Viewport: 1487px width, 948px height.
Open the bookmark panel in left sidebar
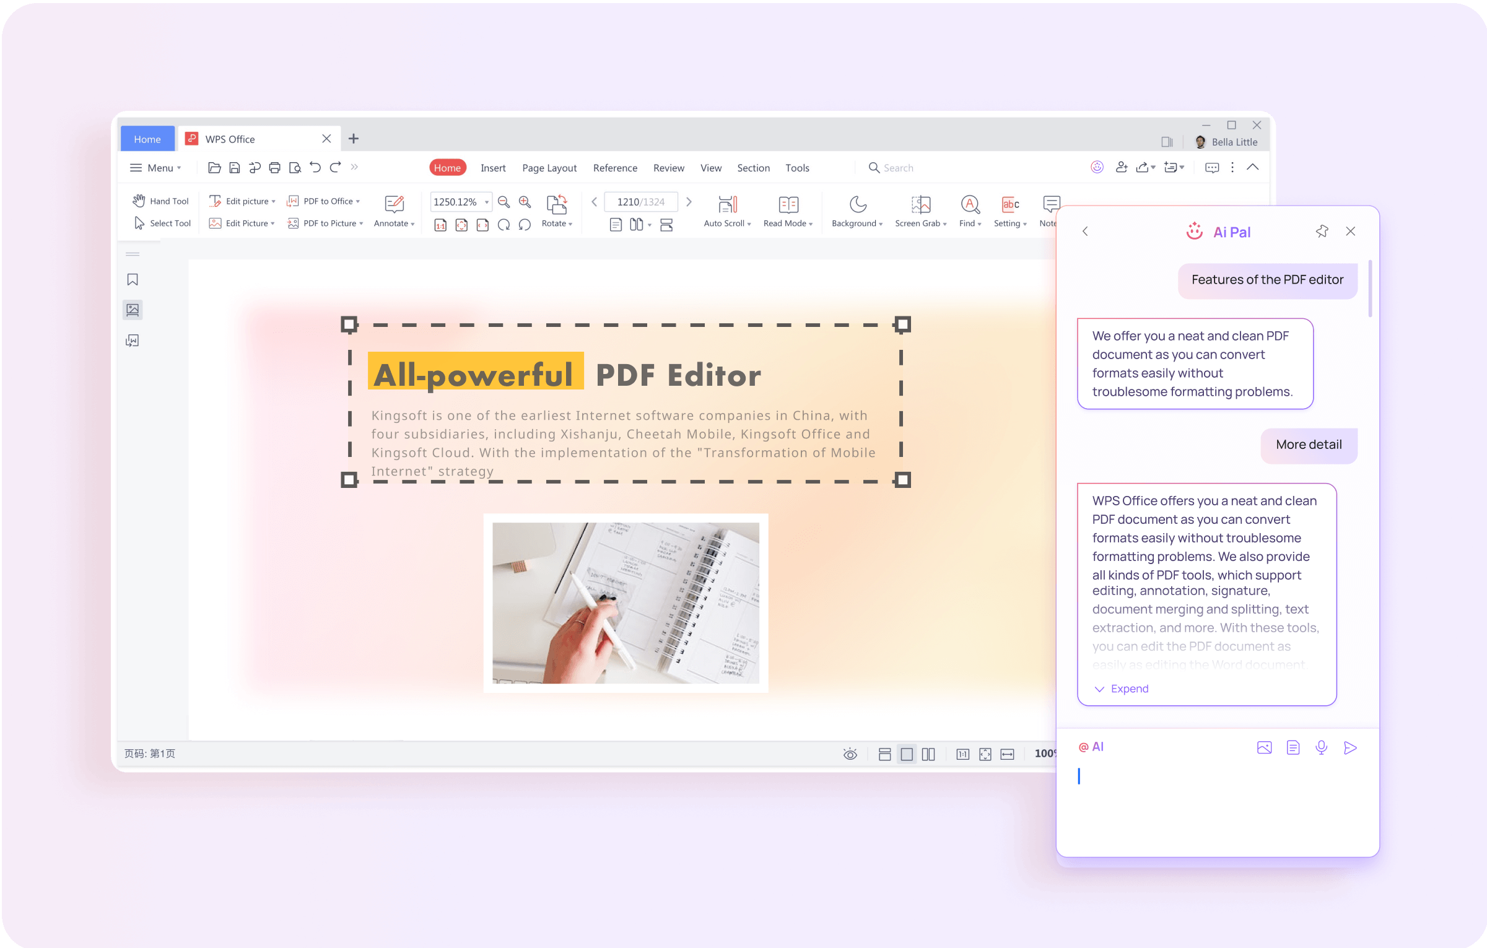click(x=133, y=280)
